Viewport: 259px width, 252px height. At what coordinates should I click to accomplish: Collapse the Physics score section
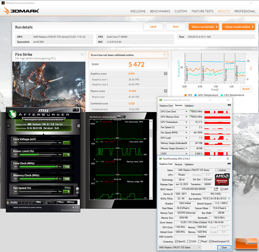pyautogui.click(x=165, y=91)
